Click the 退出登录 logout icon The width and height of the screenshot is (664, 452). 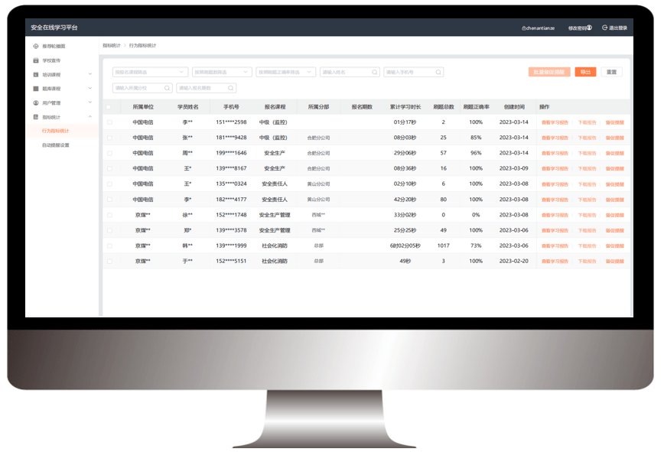(605, 28)
